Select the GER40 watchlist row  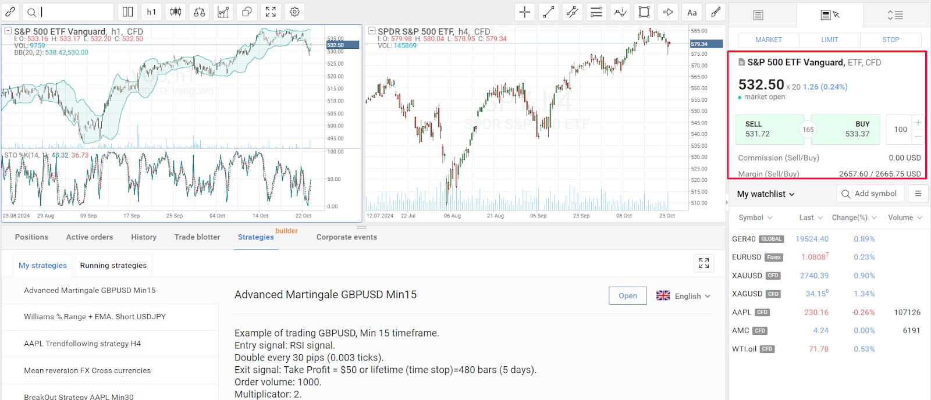(828, 239)
